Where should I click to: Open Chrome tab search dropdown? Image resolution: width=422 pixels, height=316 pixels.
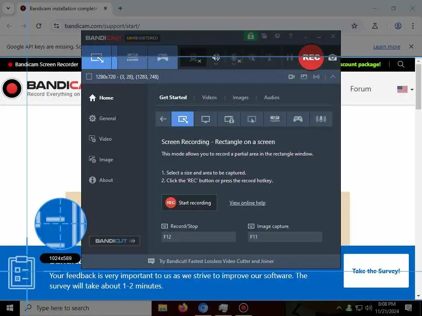point(8,8)
